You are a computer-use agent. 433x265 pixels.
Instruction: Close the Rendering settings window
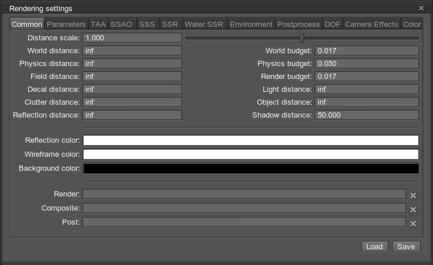[x=421, y=8]
